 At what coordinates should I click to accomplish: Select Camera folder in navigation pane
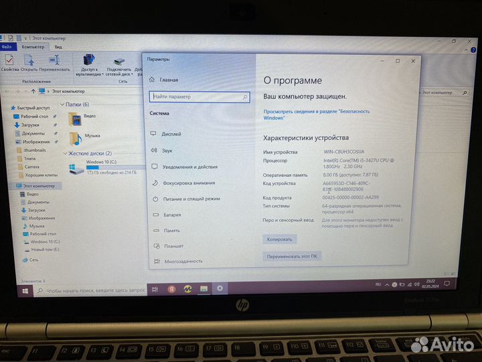(x=31, y=166)
